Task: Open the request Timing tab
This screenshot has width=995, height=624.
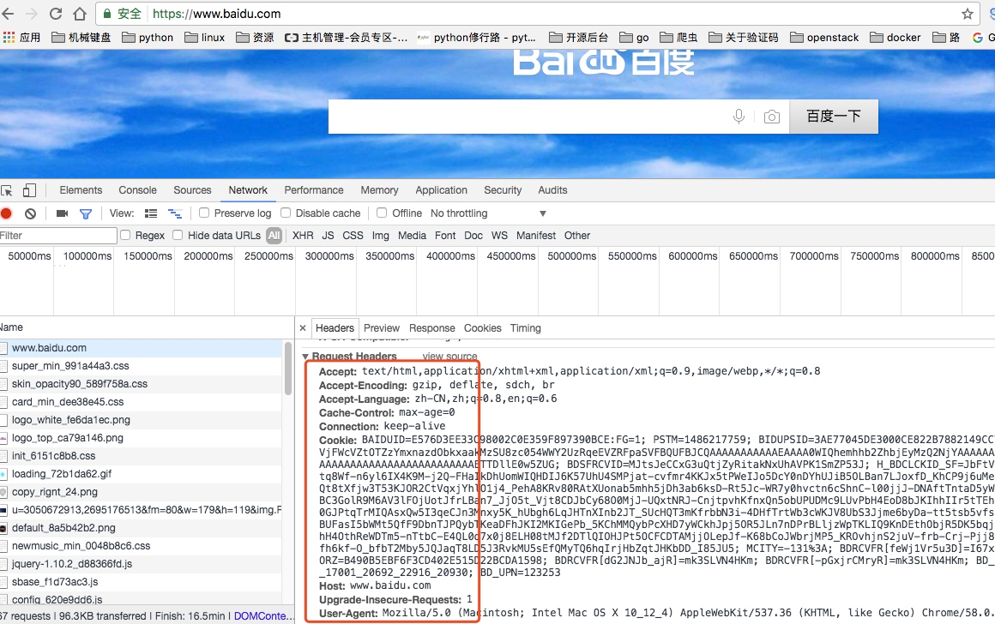Action: click(x=526, y=327)
